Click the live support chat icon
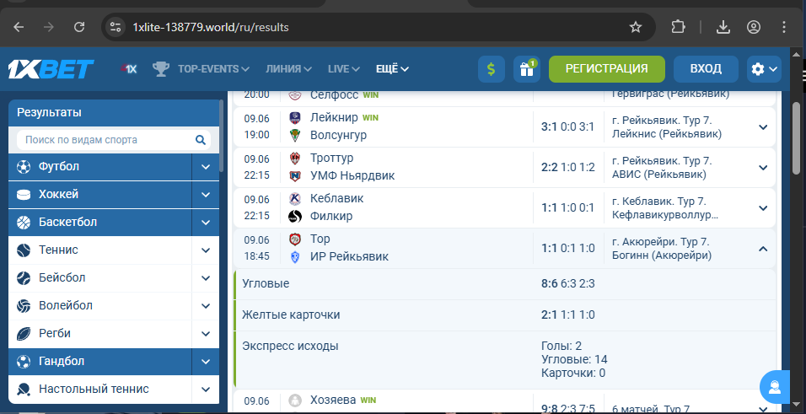Viewport: 806px width, 414px height. coord(773,386)
